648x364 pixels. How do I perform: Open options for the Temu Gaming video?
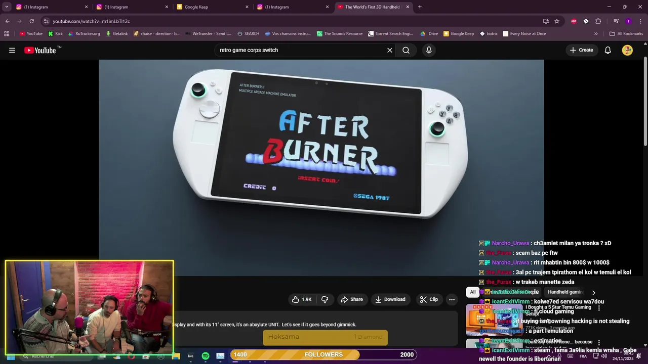pos(599,308)
